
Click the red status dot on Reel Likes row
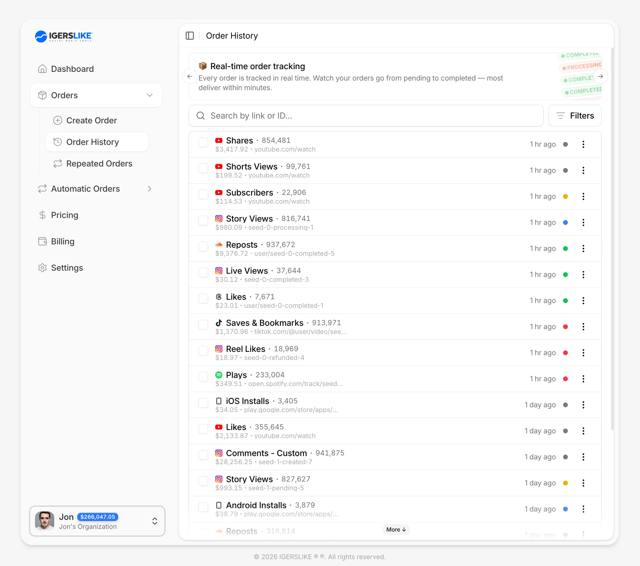point(565,353)
